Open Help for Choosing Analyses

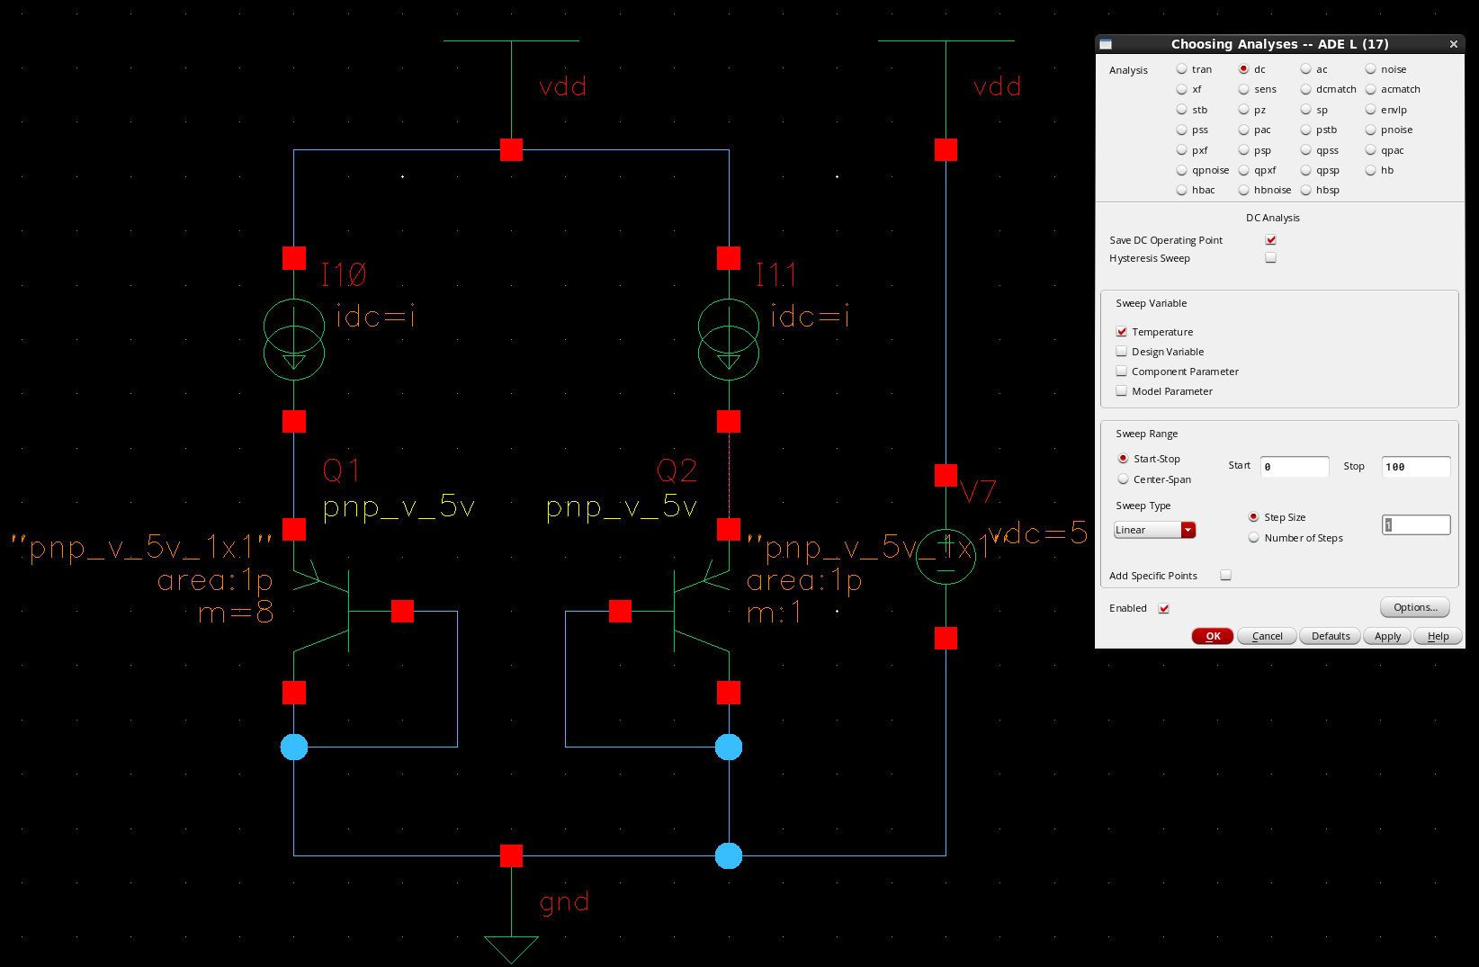point(1438,636)
